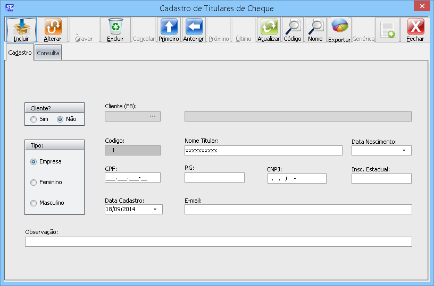Navigate back using the Anterior arrow
The height and width of the screenshot is (286, 434).
click(x=193, y=27)
